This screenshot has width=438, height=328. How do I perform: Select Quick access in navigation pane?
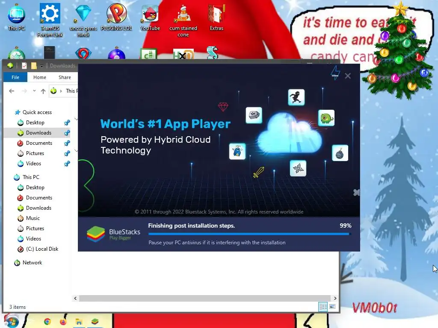click(x=37, y=112)
